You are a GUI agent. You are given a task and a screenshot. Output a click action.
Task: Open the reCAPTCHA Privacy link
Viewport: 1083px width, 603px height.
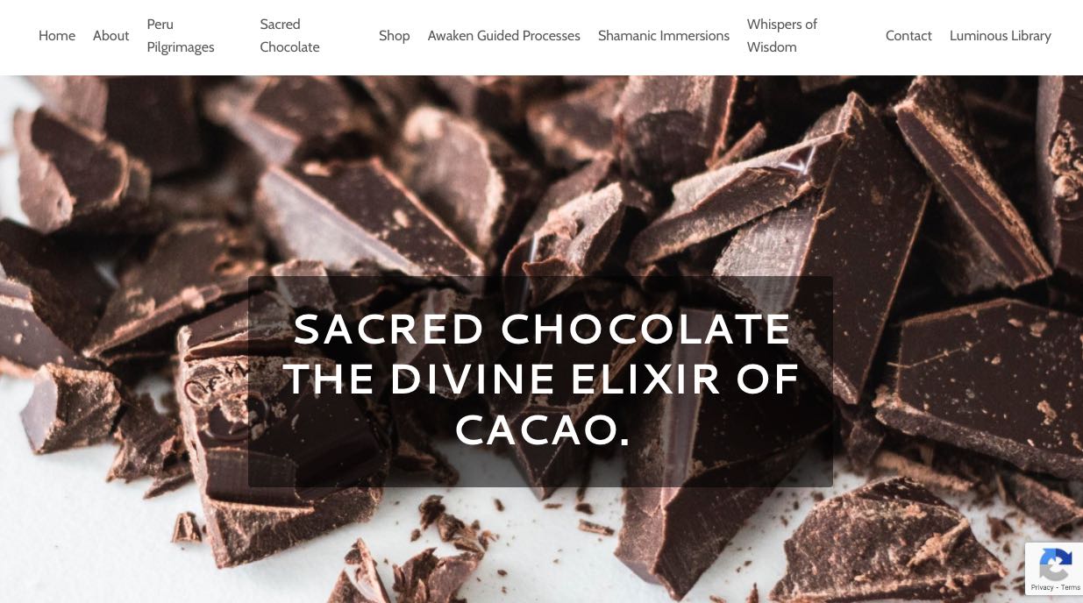[x=1043, y=588]
